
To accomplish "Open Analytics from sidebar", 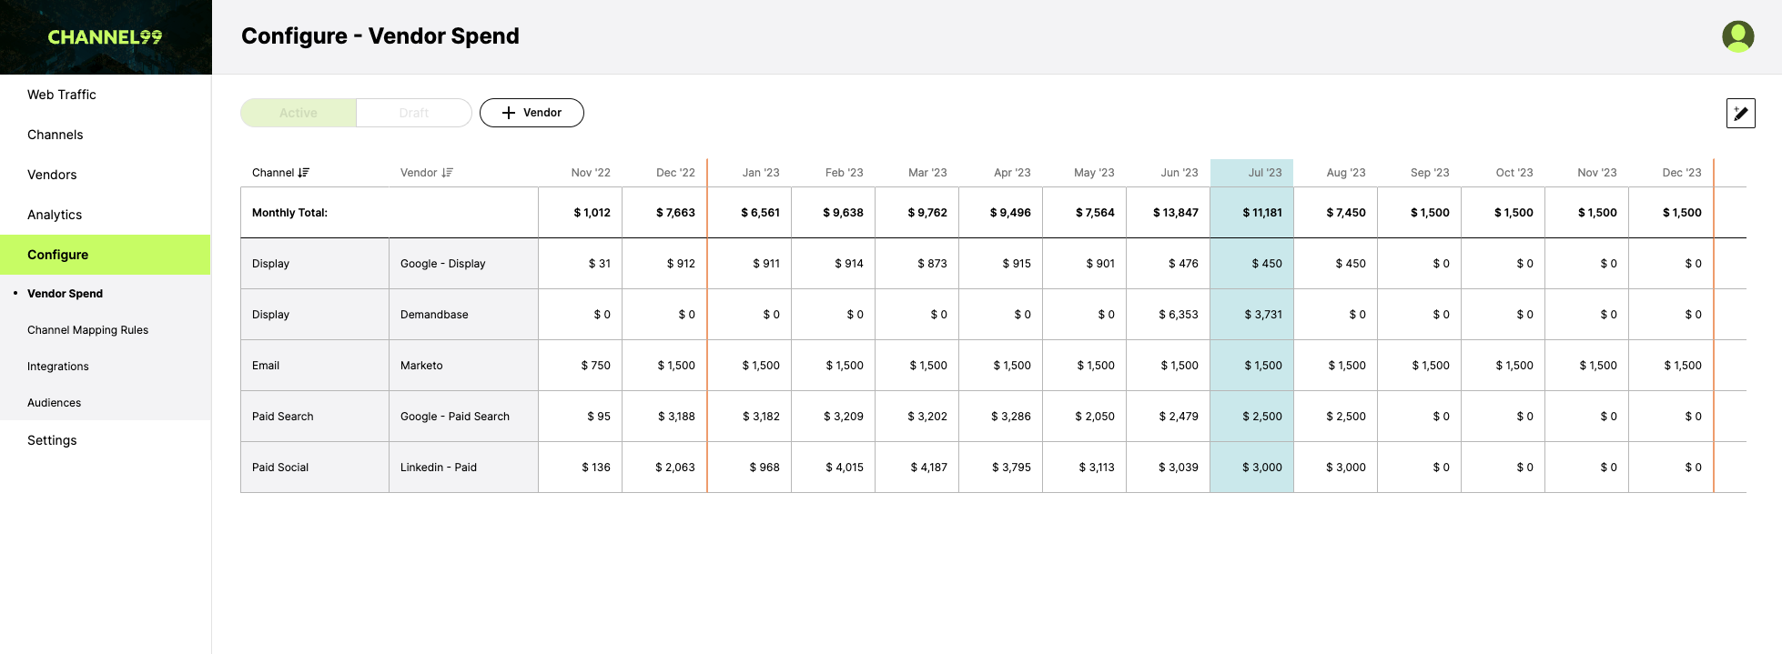I will (55, 215).
